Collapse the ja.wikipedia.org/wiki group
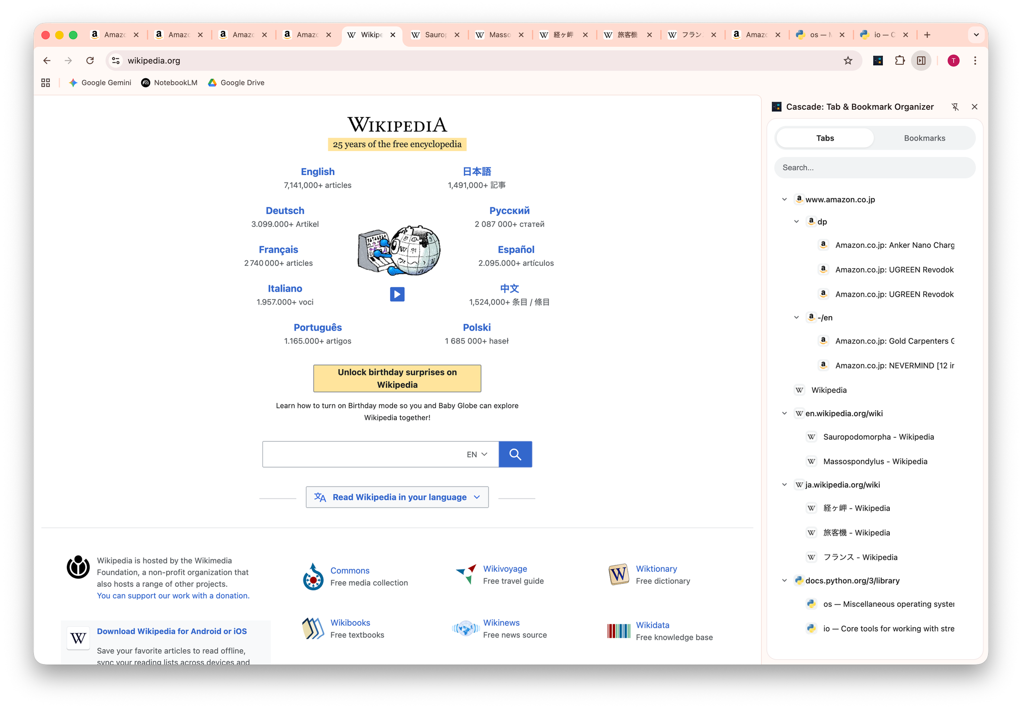The width and height of the screenshot is (1022, 709). tap(784, 485)
